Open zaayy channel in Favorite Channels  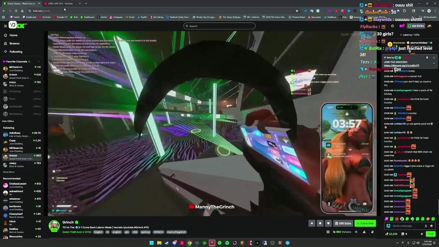pyautogui.click(x=21, y=84)
